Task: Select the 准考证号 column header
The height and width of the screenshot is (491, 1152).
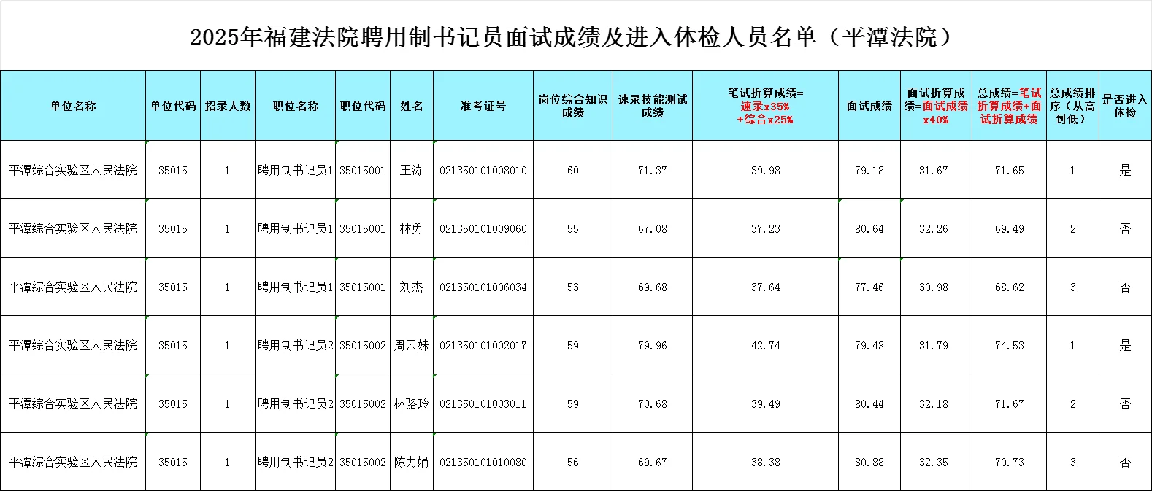Action: pos(483,106)
